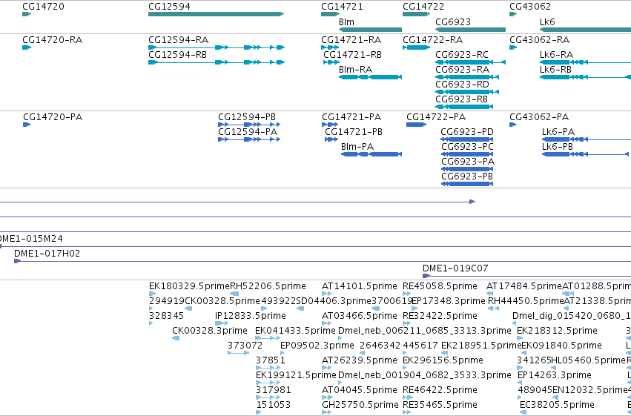Select the Lk6-PA protein feature
The image size is (631, 416).
point(587,139)
